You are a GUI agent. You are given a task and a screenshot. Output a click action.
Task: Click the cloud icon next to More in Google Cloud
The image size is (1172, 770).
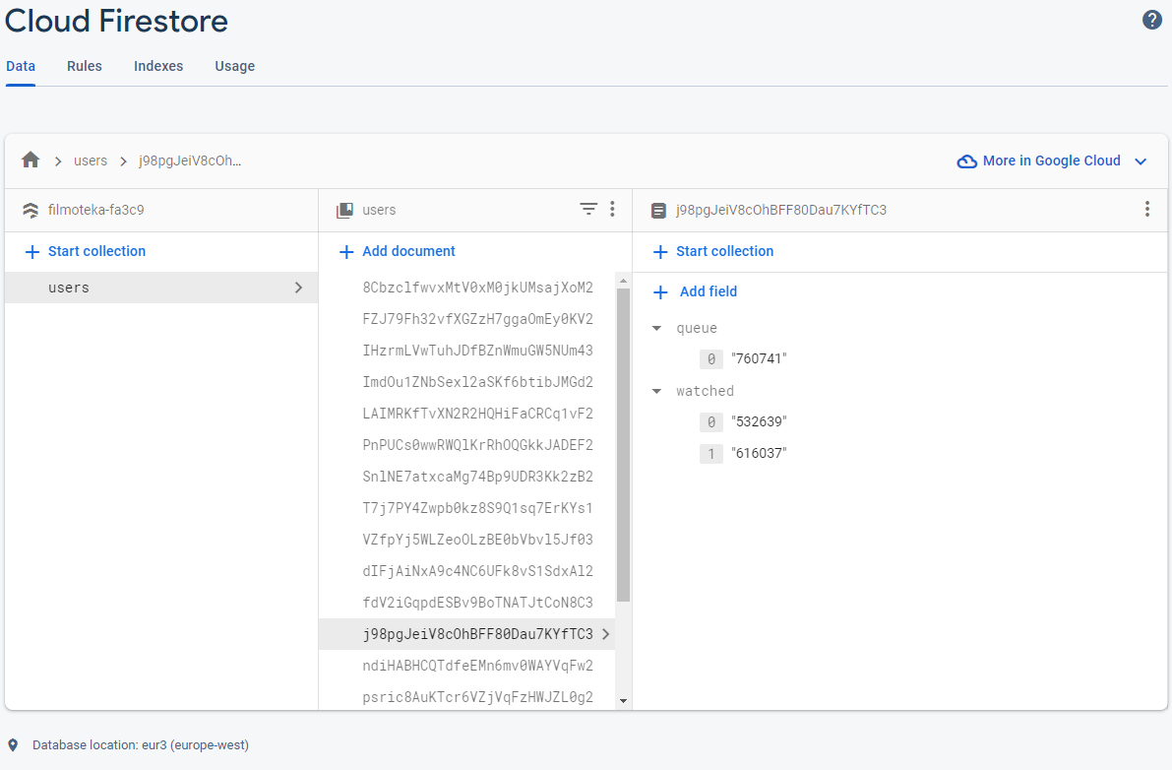click(967, 160)
